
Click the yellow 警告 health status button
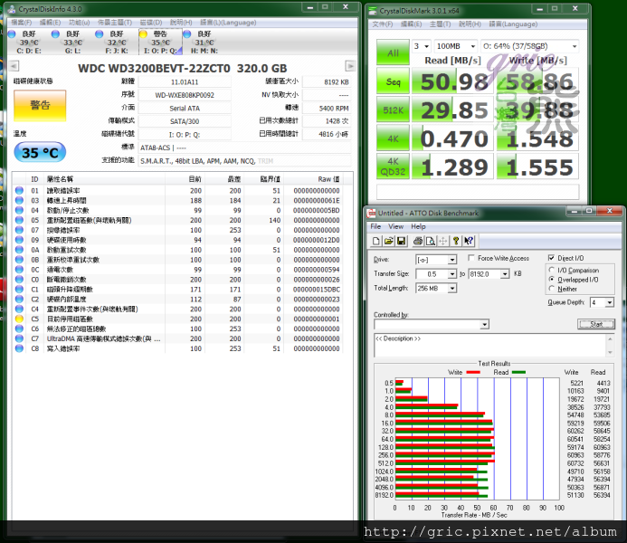point(40,106)
